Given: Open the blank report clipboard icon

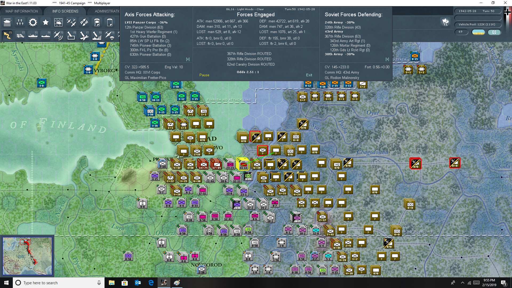Looking at the screenshot, I should [110, 22].
